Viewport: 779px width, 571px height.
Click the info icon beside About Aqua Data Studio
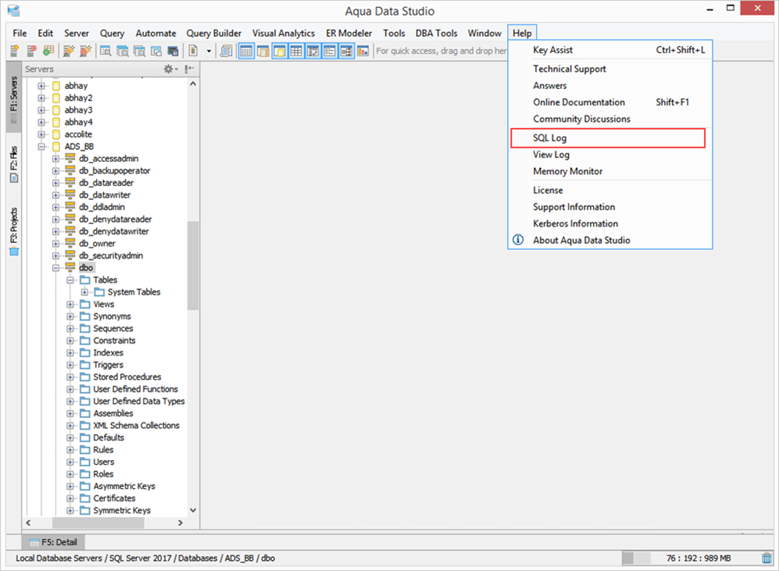pos(518,240)
